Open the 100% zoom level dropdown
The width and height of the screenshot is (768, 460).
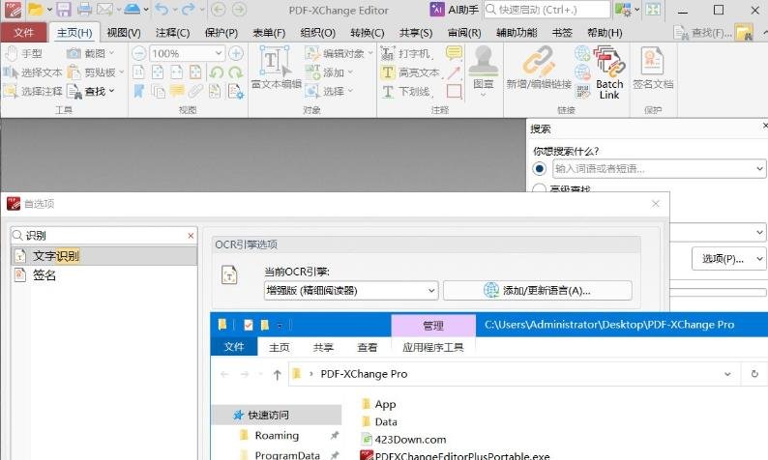219,53
